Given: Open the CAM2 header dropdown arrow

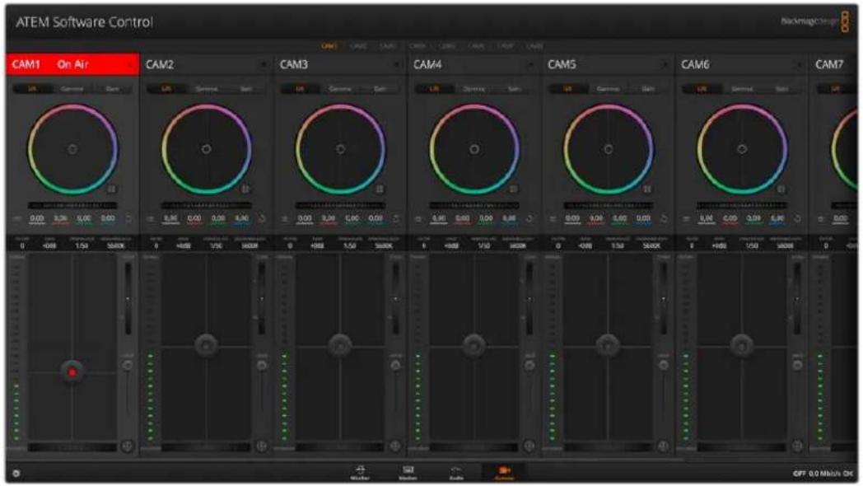Looking at the screenshot, I should [x=264, y=65].
